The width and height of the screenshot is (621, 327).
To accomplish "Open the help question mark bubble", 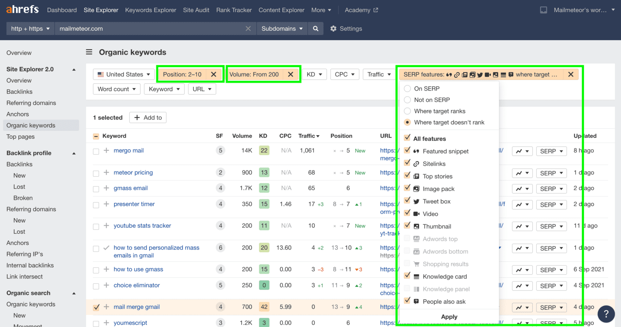I will pos(606,314).
